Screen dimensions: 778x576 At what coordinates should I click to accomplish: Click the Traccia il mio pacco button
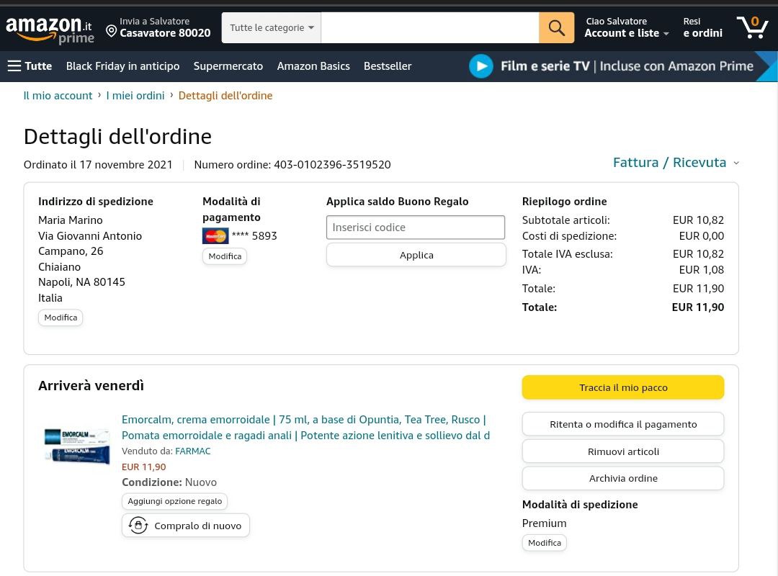(622, 387)
